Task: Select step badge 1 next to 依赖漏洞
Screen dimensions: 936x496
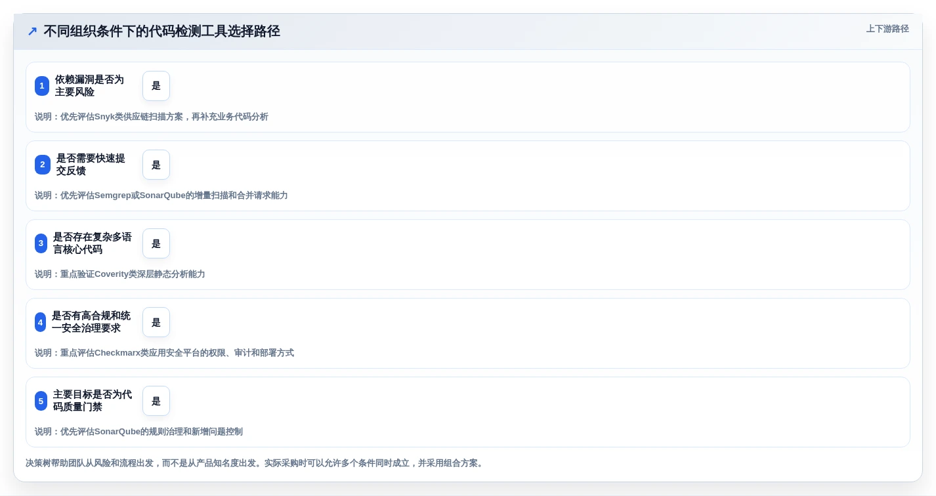Action: tap(42, 86)
